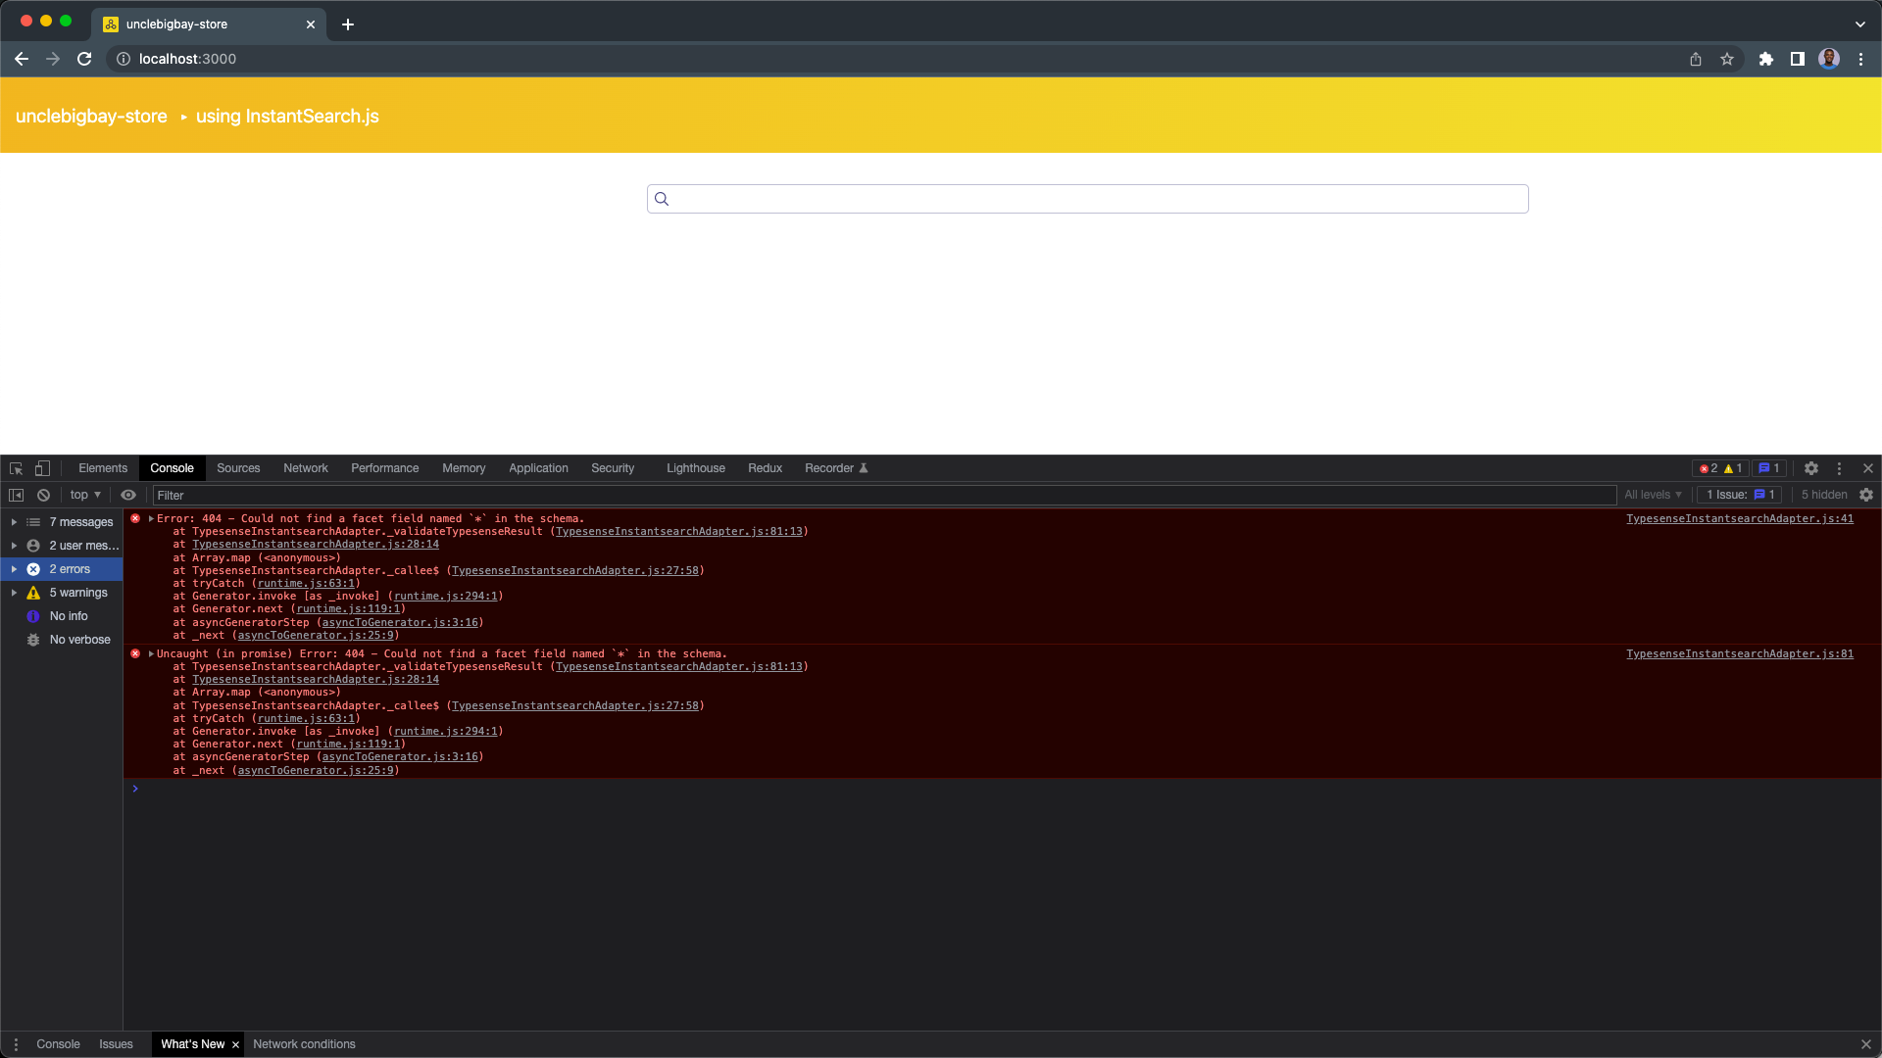
Task: Expand 'Uncaught (in promise)' error entry
Action: coord(151,654)
